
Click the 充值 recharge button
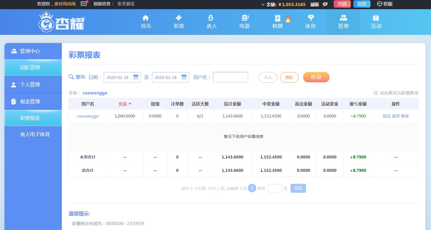point(342,4)
